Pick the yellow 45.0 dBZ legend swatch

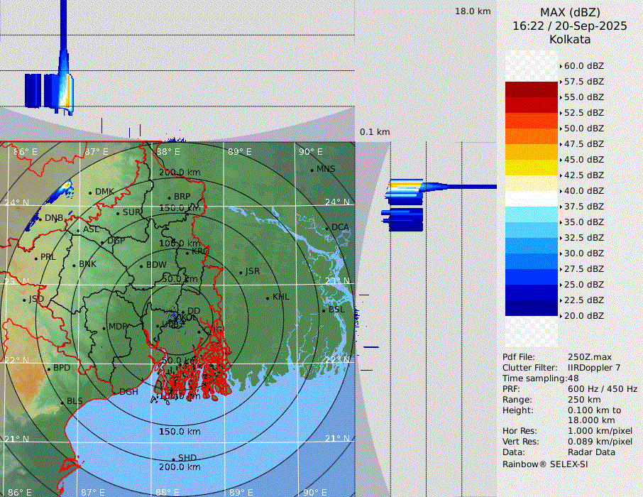click(x=531, y=168)
